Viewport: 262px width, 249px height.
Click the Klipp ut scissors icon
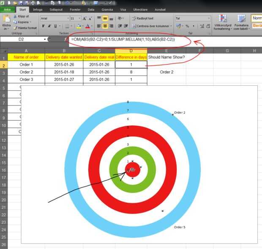(15, 16)
